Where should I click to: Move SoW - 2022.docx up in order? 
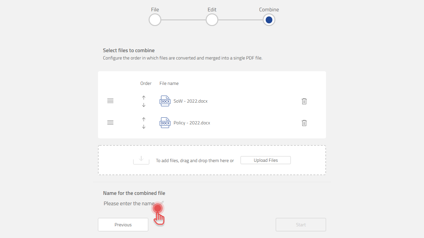click(144, 98)
